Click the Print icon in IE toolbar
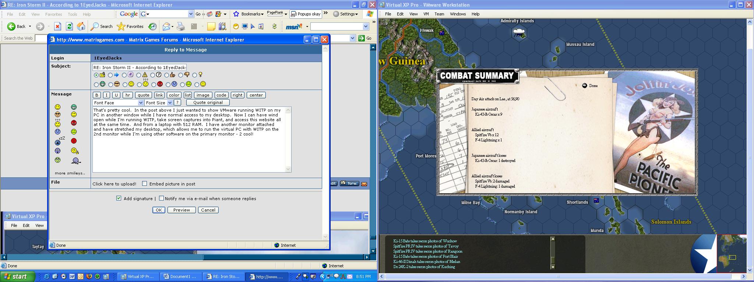Viewport: 754px width, 282px height. coord(180,26)
